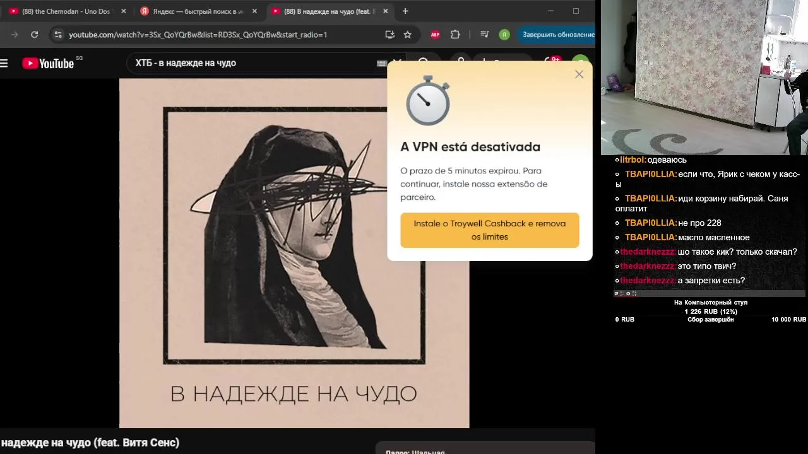Click the video title feat. Витя Сенс
The height and width of the screenshot is (454, 808).
90,443
